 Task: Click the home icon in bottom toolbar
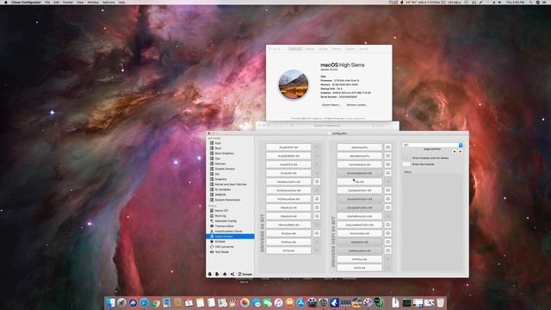point(225,274)
